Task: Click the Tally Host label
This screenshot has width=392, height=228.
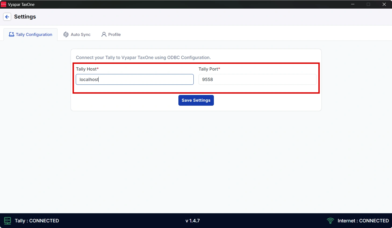Action: [x=86, y=69]
